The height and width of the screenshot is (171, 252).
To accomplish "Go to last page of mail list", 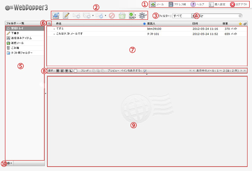I will coord(245,71).
